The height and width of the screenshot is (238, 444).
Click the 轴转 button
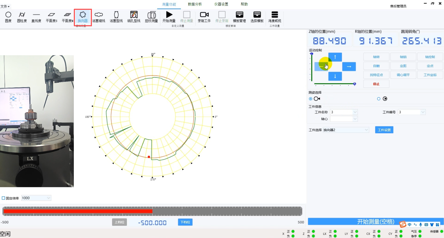click(376, 57)
